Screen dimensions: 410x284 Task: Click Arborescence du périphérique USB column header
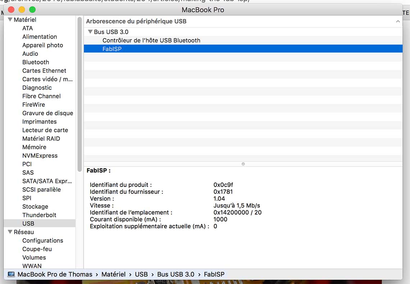coord(136,22)
